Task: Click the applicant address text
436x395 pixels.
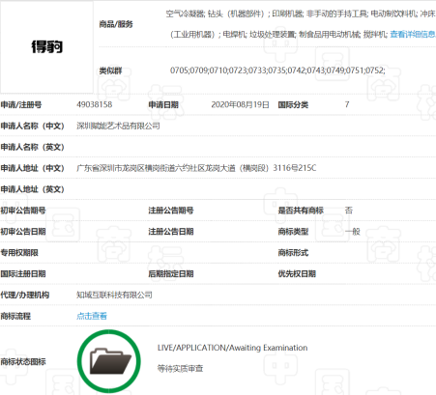Action: pos(196,168)
